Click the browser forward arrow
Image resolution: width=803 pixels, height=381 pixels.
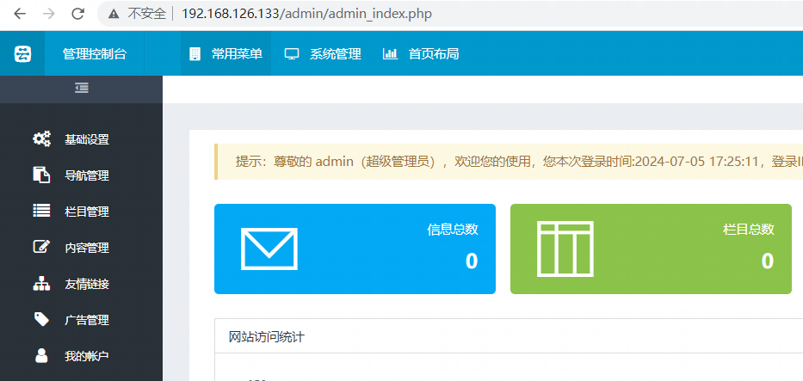49,14
